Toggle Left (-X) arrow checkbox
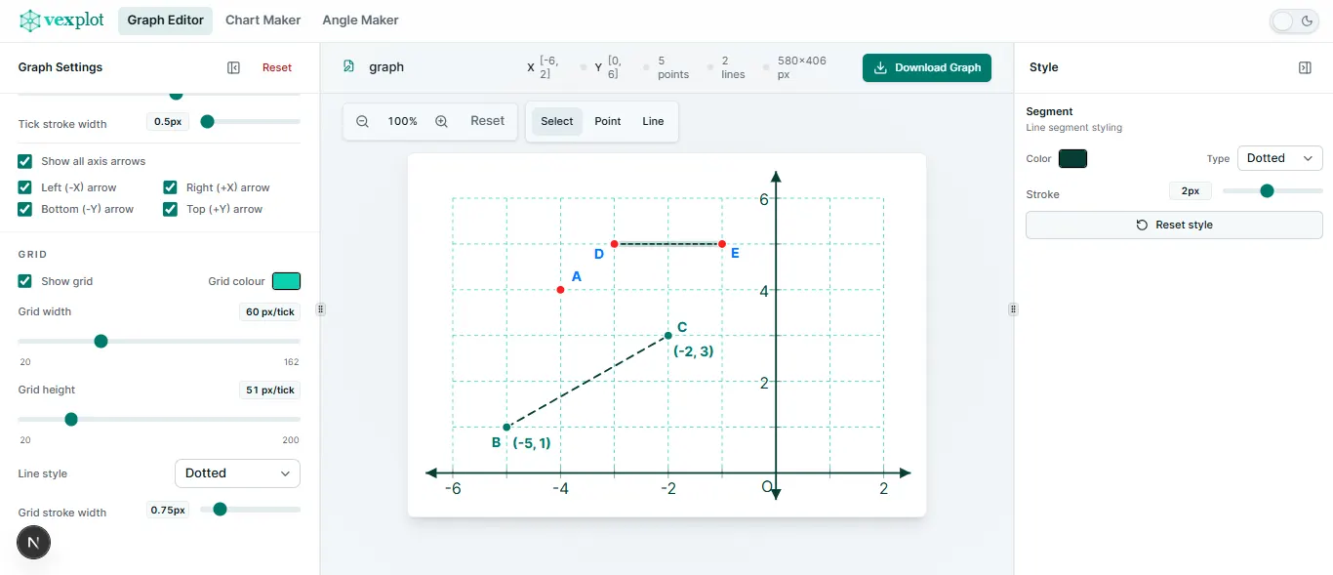 (x=25, y=187)
